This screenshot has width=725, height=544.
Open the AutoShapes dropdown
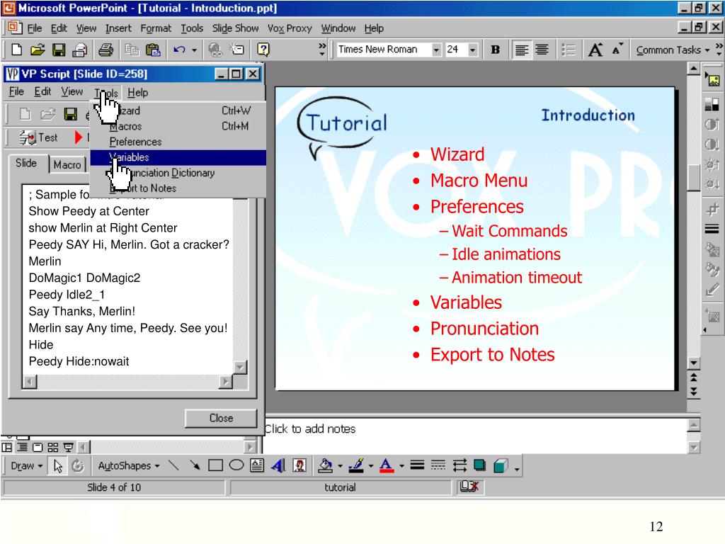click(x=129, y=466)
